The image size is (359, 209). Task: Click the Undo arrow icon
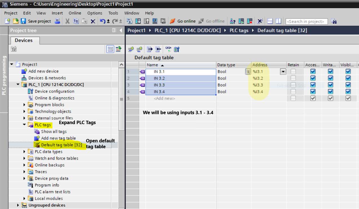(103, 21)
